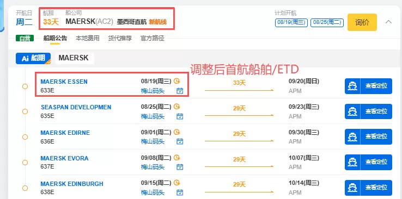Switch to 船期公告 tab

click(55, 39)
